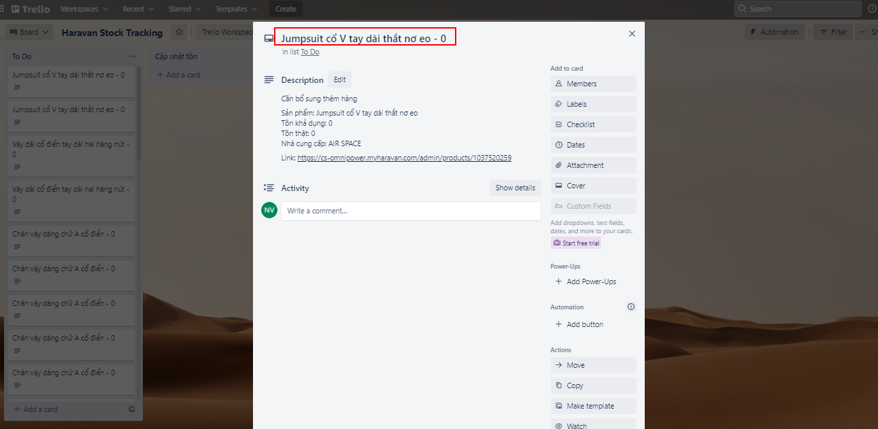Select the text Cần bổ sung thêm hàng
This screenshot has width=878, height=429.
click(x=319, y=99)
